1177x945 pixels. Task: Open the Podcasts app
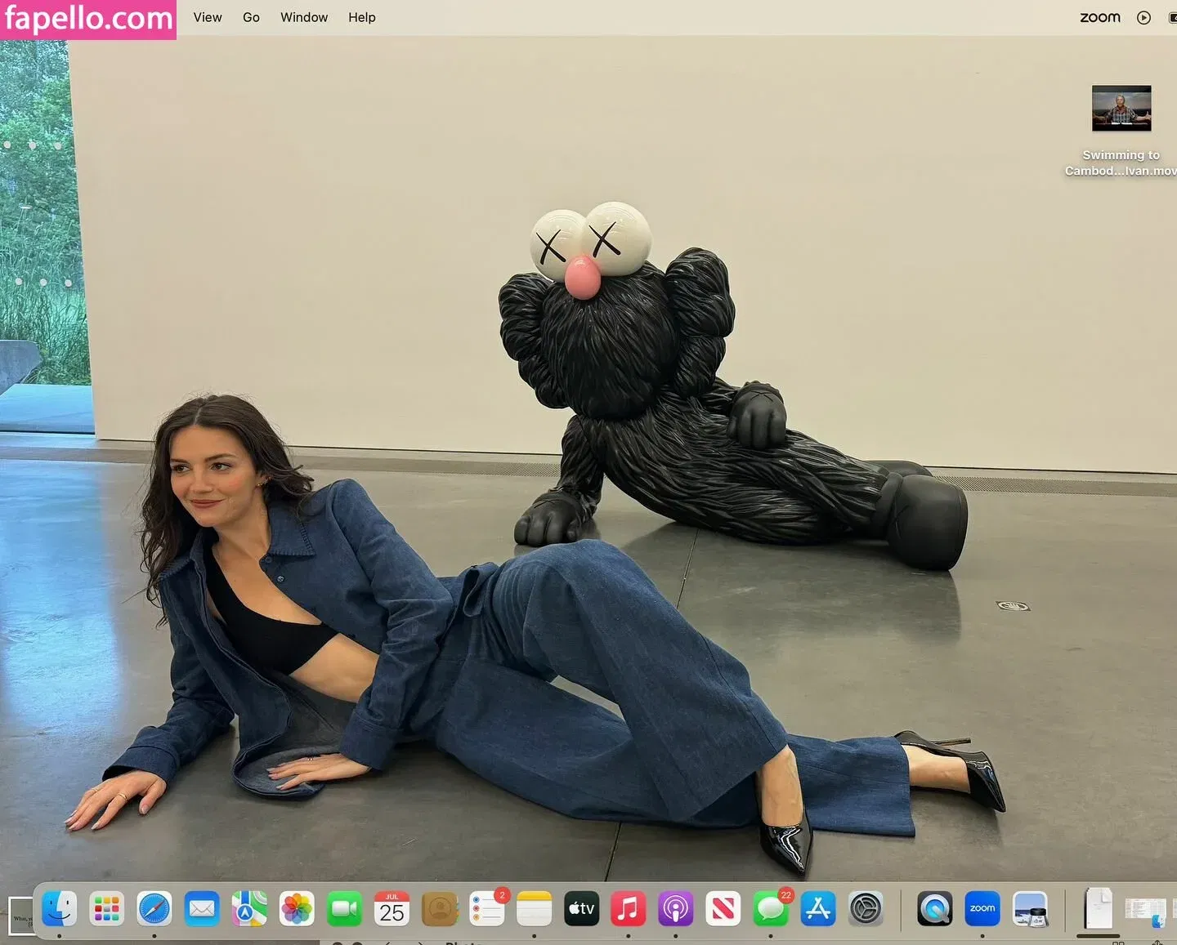click(675, 908)
